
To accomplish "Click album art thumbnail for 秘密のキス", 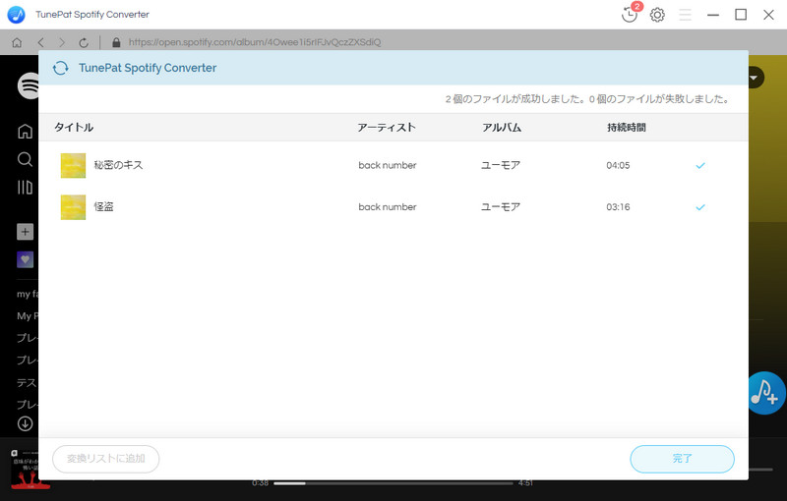I will click(x=73, y=165).
